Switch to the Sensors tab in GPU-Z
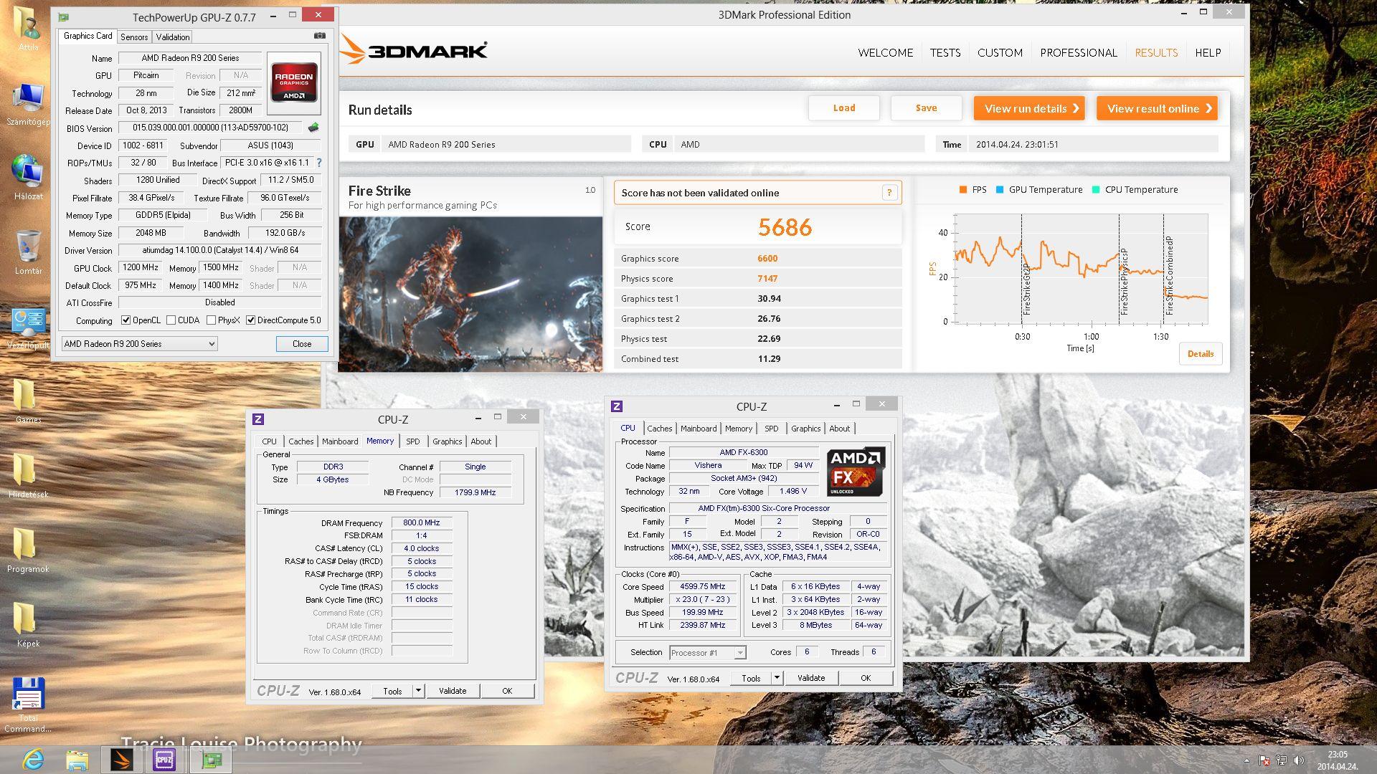The width and height of the screenshot is (1377, 774). click(134, 37)
